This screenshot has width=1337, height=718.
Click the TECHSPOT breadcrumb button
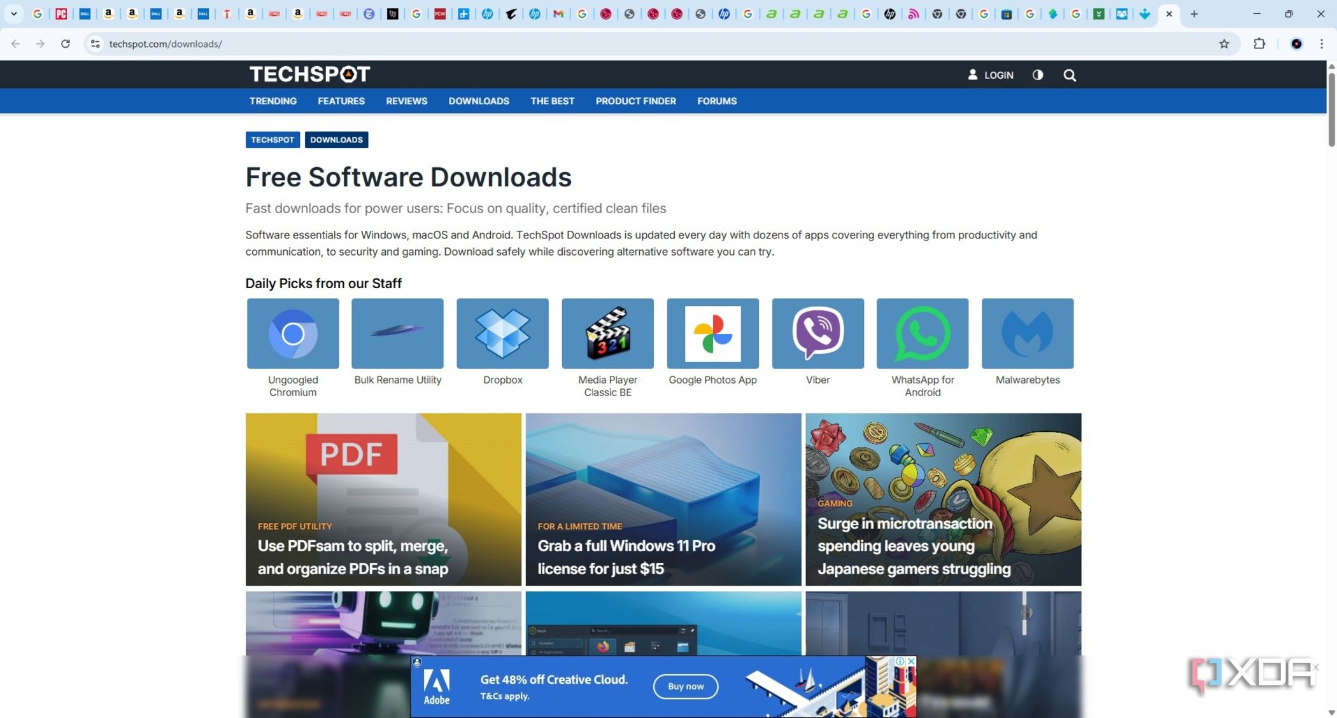tap(272, 140)
